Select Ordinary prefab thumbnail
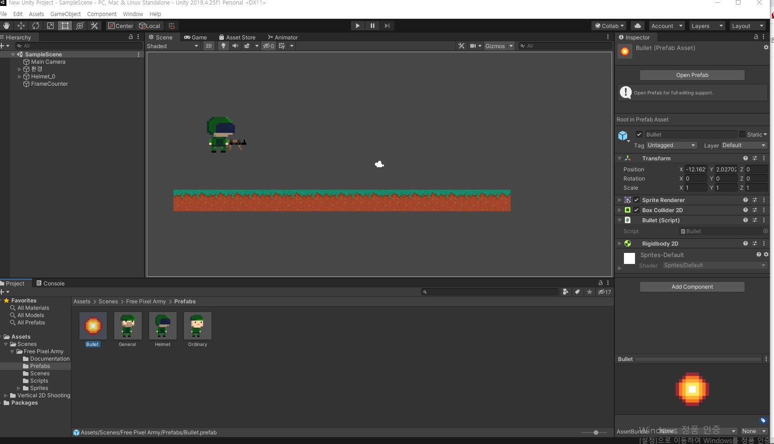 tap(197, 326)
